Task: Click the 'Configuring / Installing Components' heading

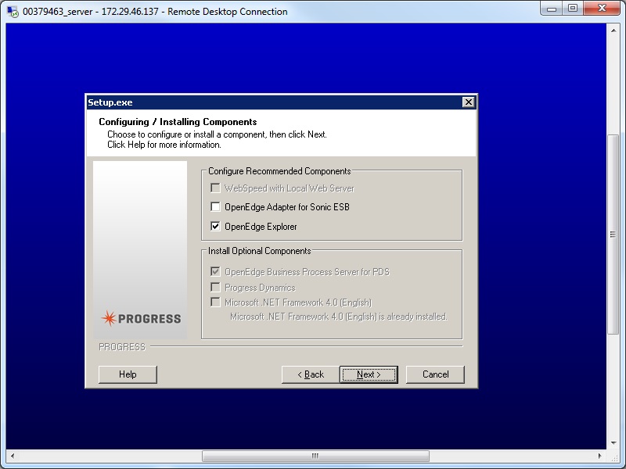Action: (x=178, y=122)
